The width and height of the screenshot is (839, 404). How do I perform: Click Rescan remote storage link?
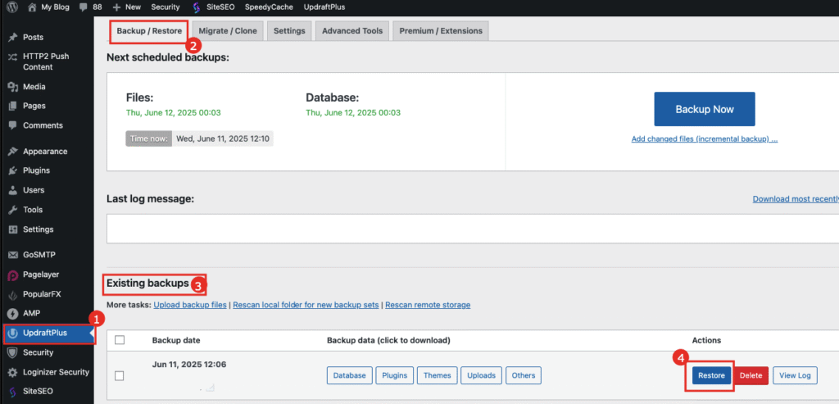[x=428, y=305]
